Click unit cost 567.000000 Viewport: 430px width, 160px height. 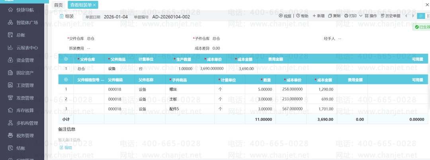[x=291, y=109]
